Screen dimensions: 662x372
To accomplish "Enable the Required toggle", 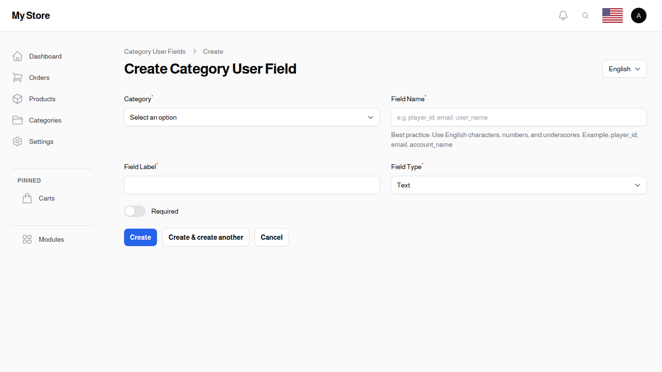I will [x=135, y=211].
